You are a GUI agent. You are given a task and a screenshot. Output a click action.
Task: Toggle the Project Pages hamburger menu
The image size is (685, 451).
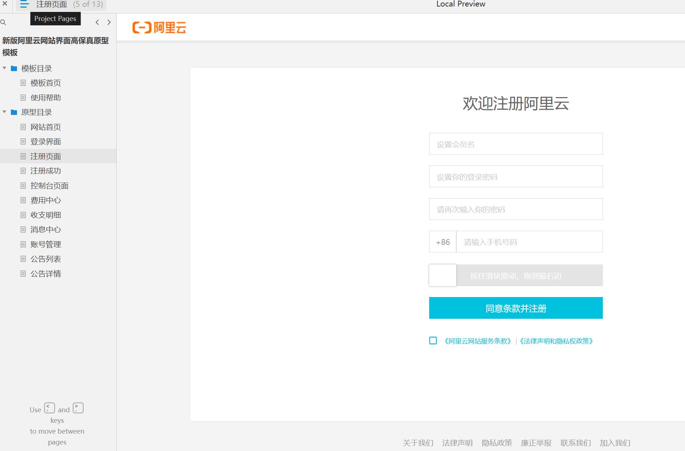(24, 4)
